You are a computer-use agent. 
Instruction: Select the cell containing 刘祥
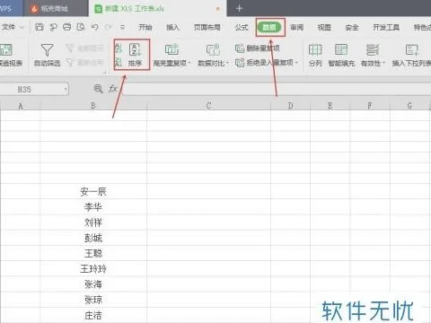(x=93, y=223)
